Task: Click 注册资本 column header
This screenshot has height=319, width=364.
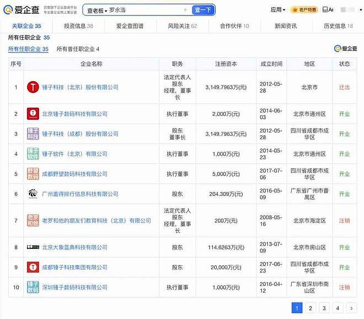Action: [226, 64]
